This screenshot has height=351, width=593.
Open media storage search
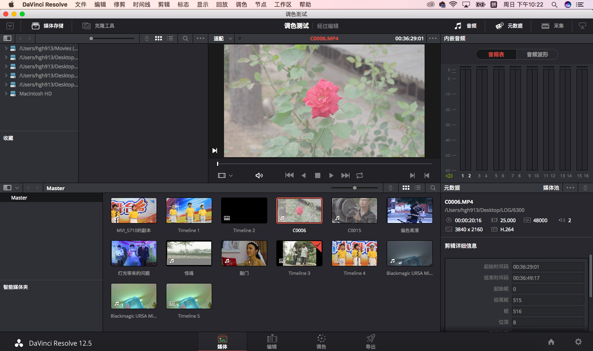185,38
